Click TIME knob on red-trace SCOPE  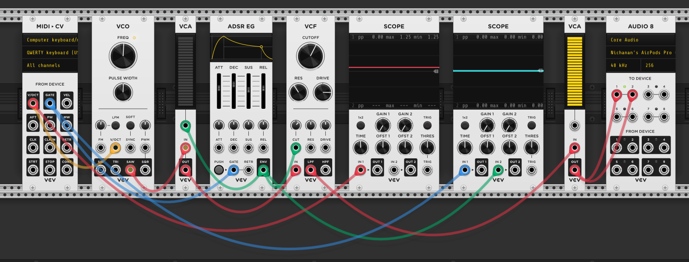coord(360,147)
